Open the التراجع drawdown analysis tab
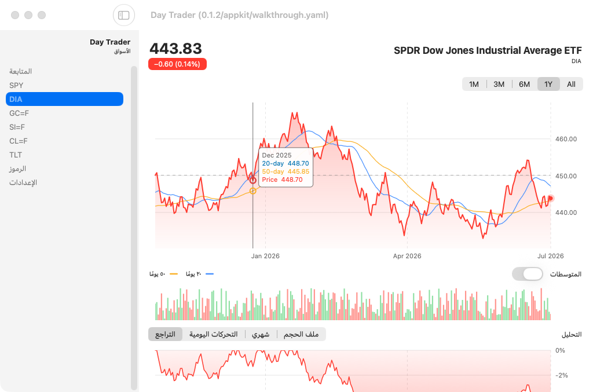 [165, 334]
